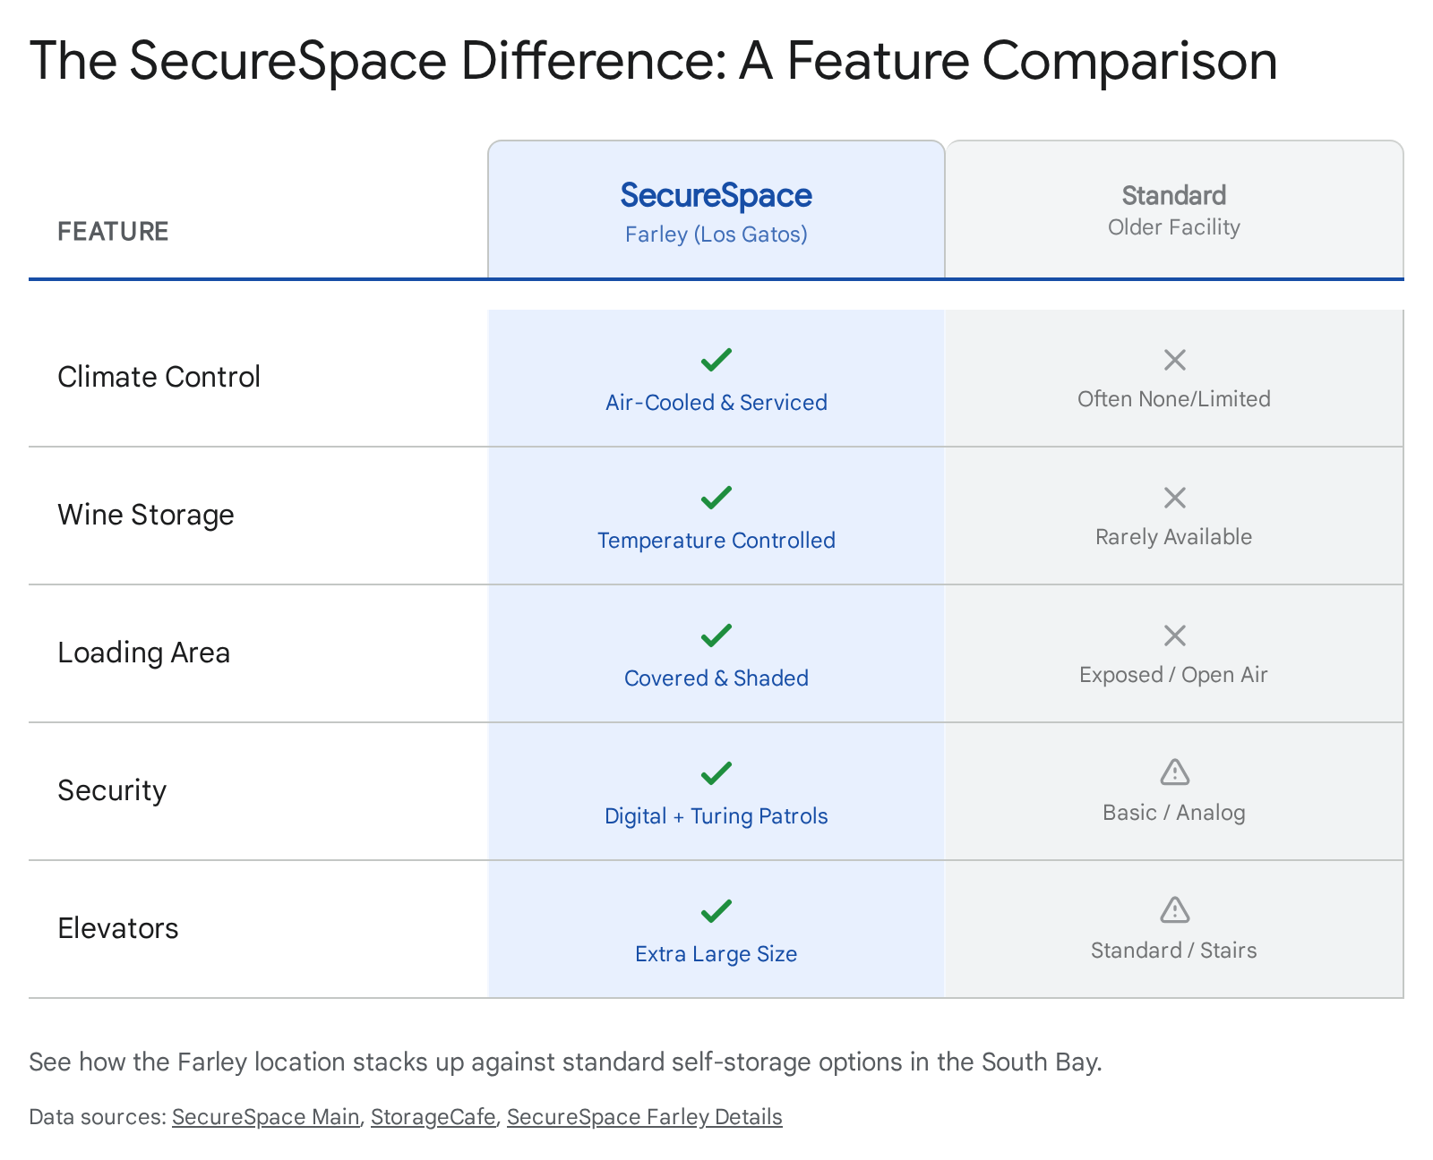Click the green checkmark for Climate Control
This screenshot has width=1433, height=1160.
coord(716,360)
